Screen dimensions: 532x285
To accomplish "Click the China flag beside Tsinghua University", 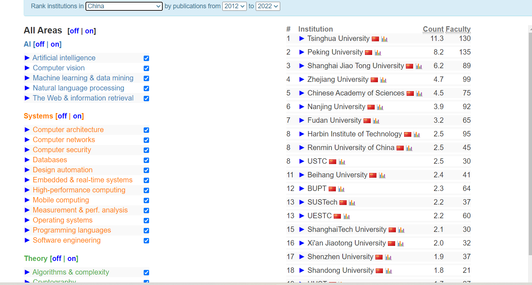I will coord(375,39).
